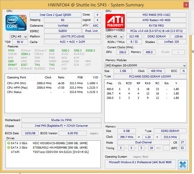
Task: Click the VID column header
Action: coord(93,77)
